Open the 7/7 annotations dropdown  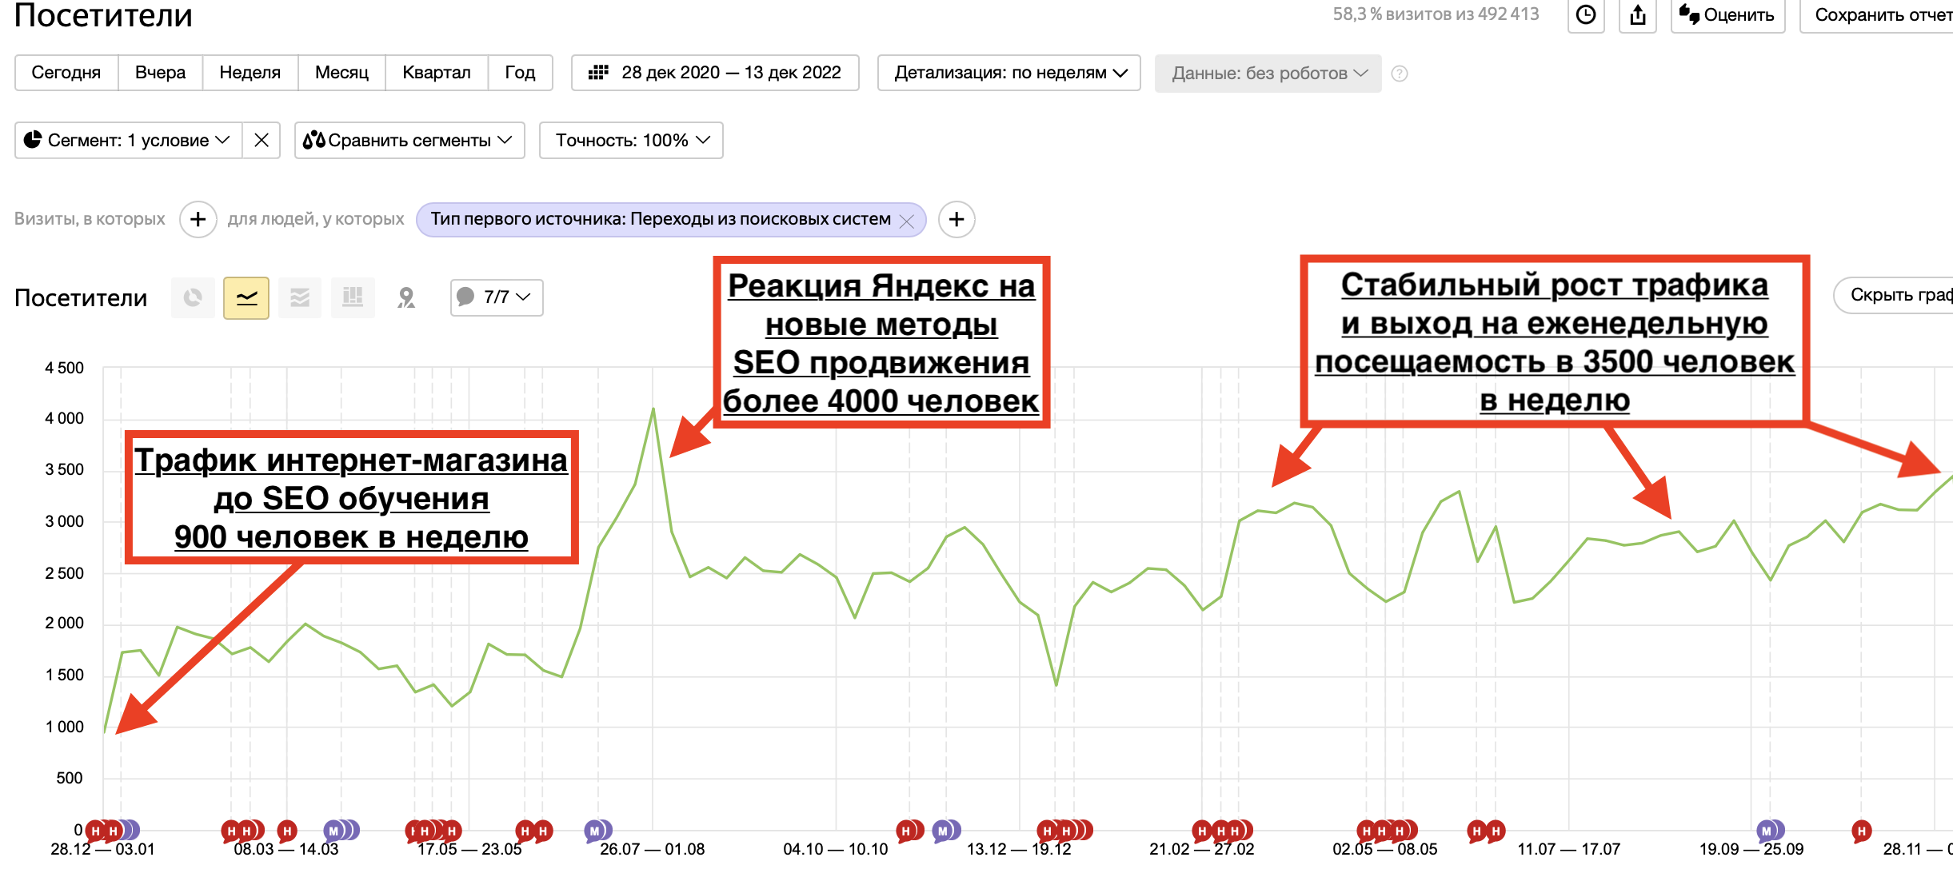(x=497, y=297)
